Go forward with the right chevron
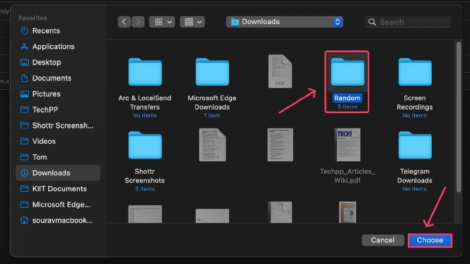Image resolution: width=470 pixels, height=264 pixels. pyautogui.click(x=138, y=22)
